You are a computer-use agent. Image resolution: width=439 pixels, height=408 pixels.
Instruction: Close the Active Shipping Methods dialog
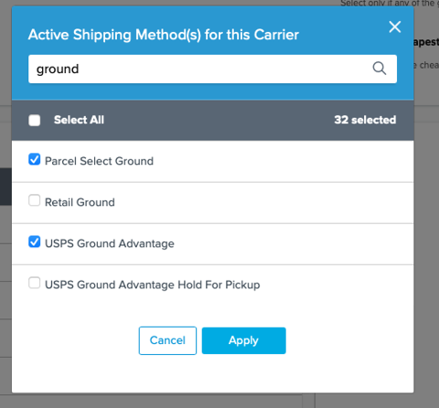pyautogui.click(x=395, y=27)
